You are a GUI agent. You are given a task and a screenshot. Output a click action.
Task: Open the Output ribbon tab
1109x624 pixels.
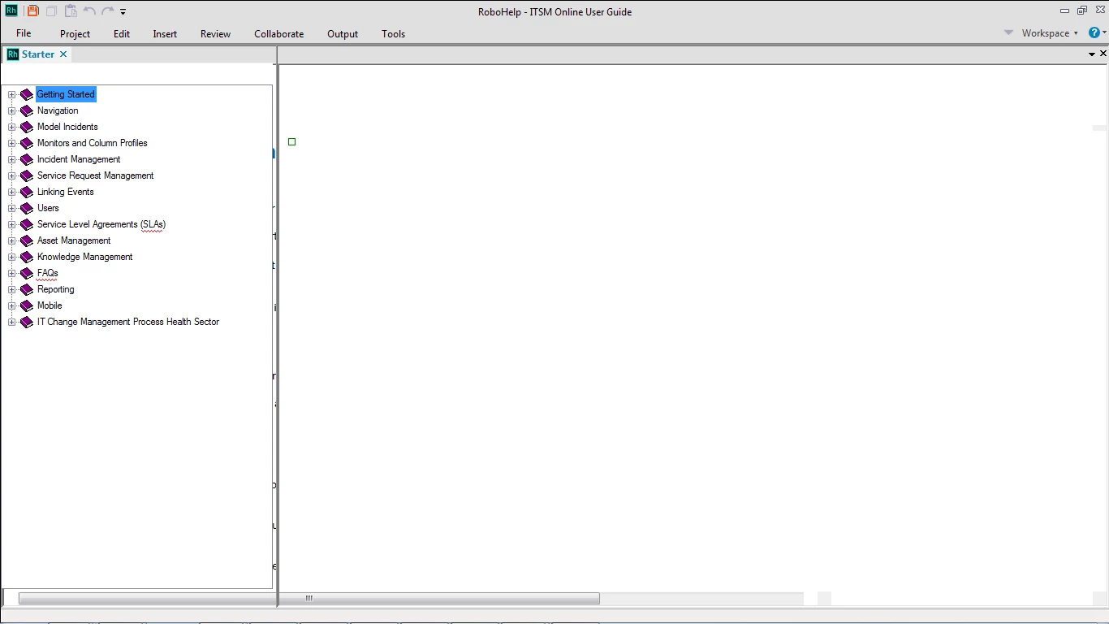pos(343,34)
